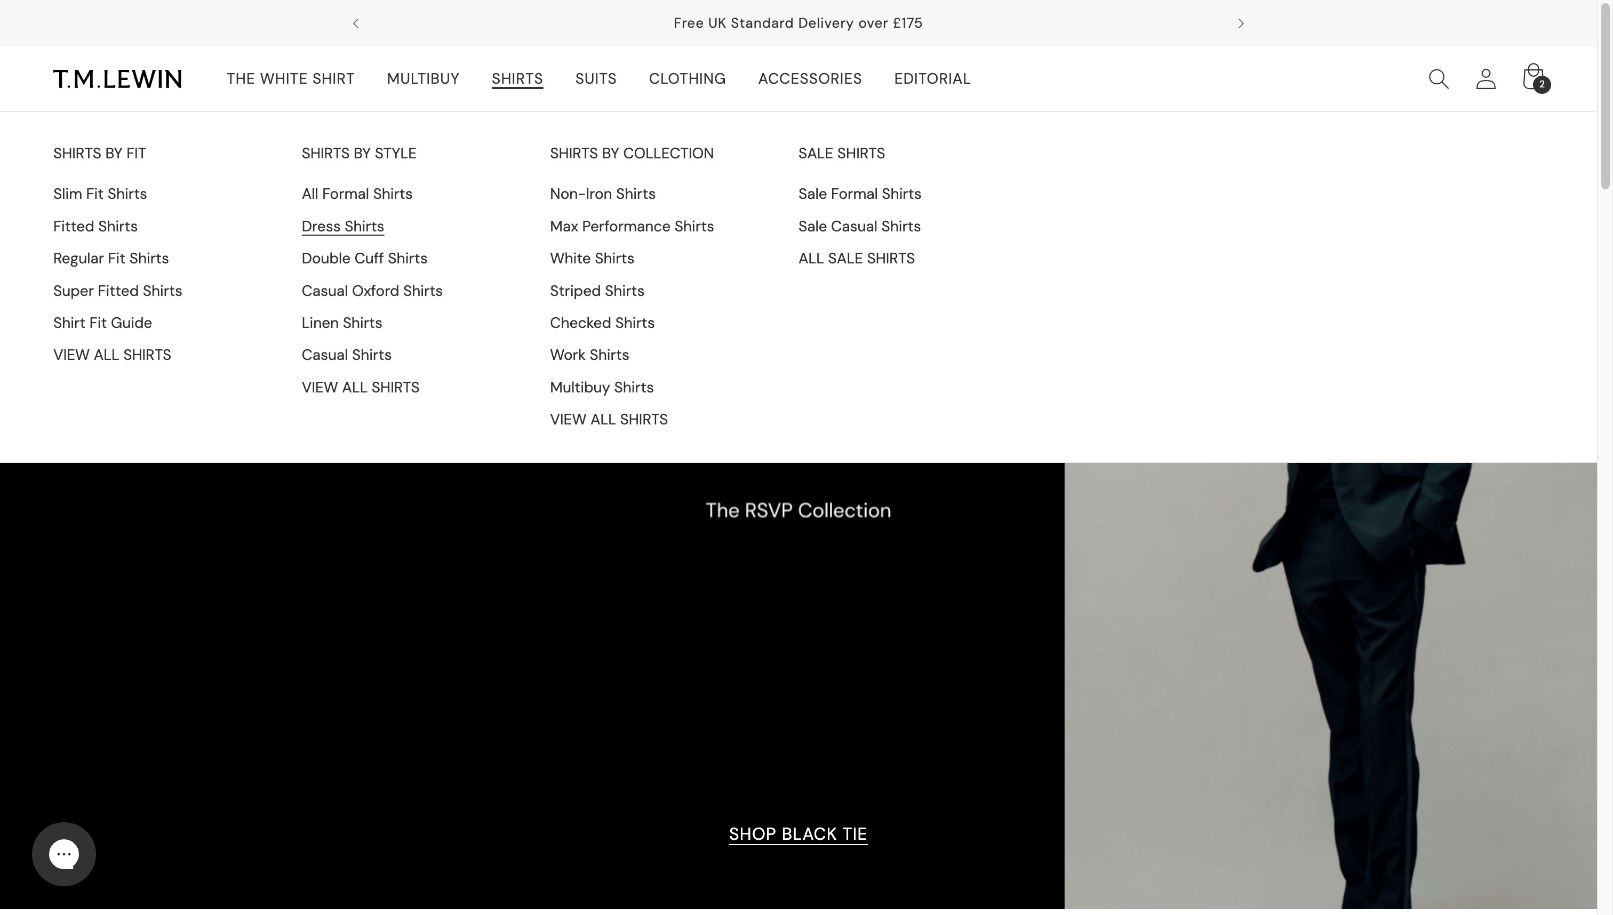The height and width of the screenshot is (915, 1613).
Task: Expand The White Shirt menu
Action: click(x=290, y=79)
